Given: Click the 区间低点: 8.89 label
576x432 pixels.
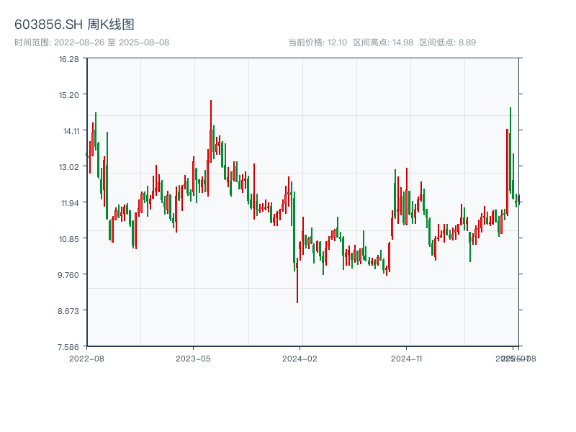Looking at the screenshot, I should (447, 42).
